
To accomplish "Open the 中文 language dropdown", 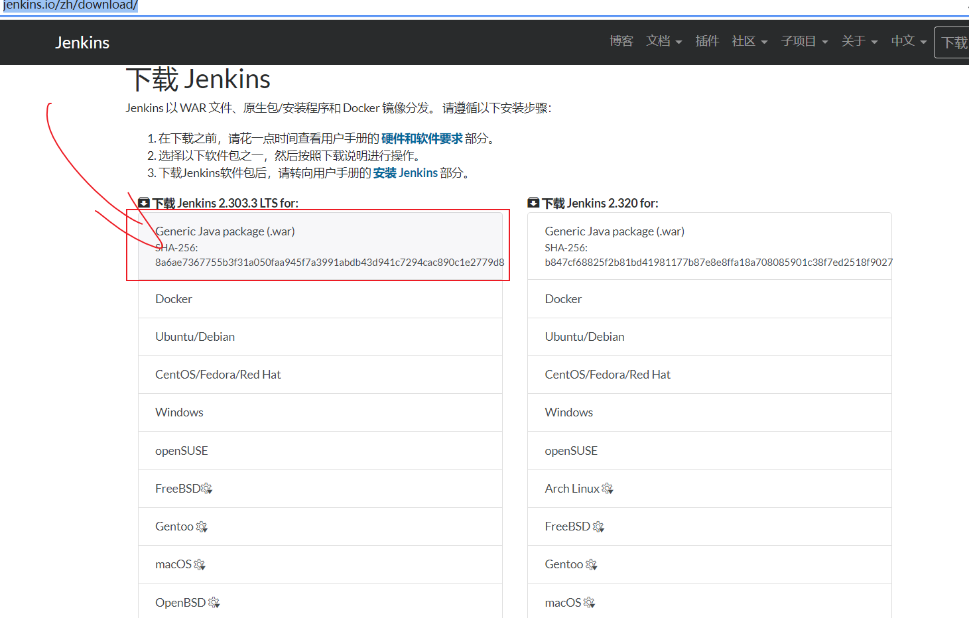I will [909, 41].
